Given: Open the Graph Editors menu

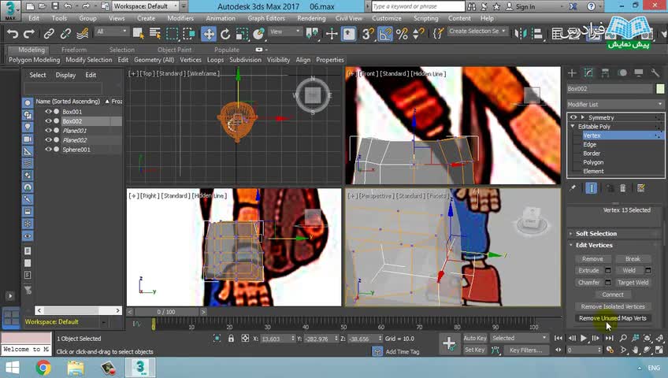Looking at the screenshot, I should [265, 18].
